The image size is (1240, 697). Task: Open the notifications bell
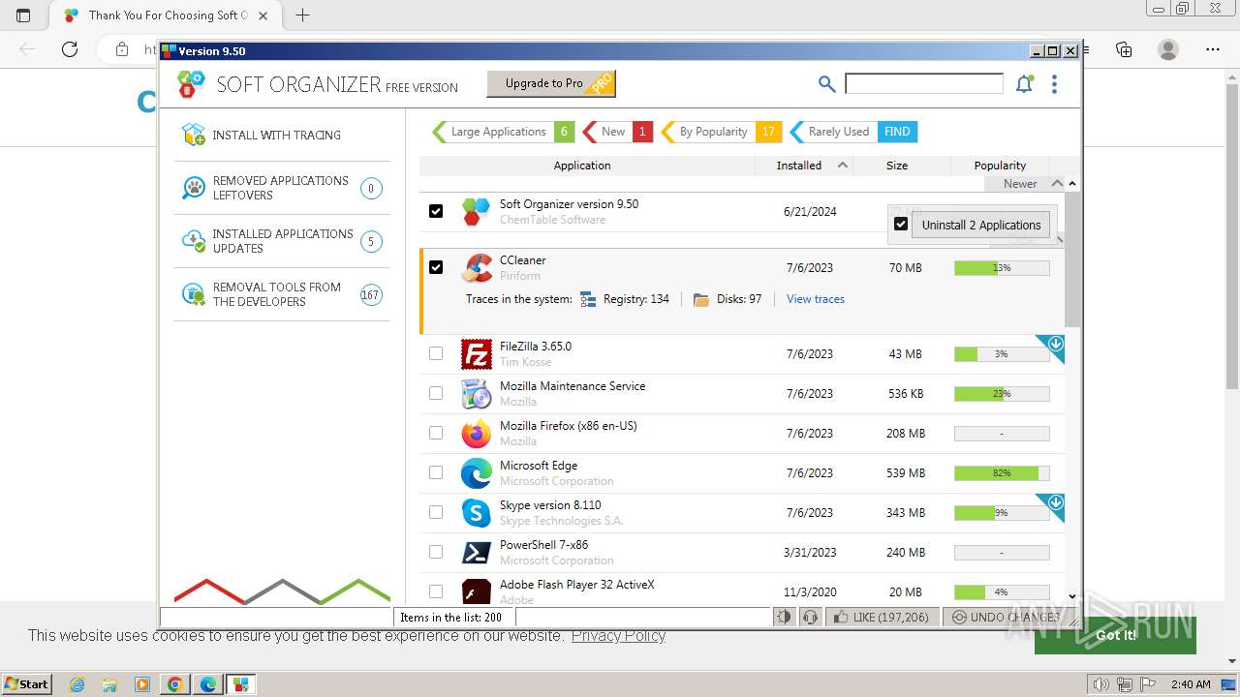coord(1024,84)
